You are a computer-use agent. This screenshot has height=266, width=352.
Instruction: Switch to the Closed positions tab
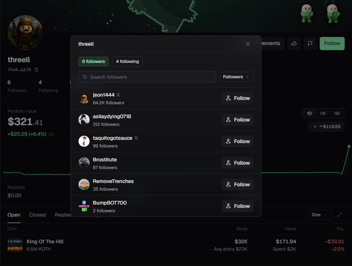click(x=37, y=215)
